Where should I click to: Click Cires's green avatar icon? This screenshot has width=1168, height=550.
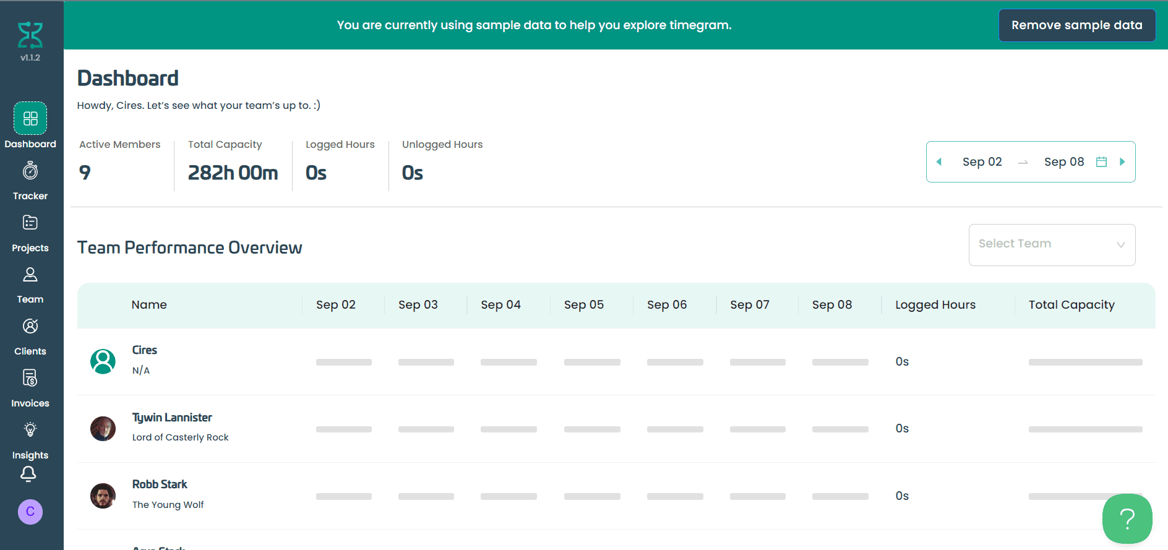(x=103, y=361)
